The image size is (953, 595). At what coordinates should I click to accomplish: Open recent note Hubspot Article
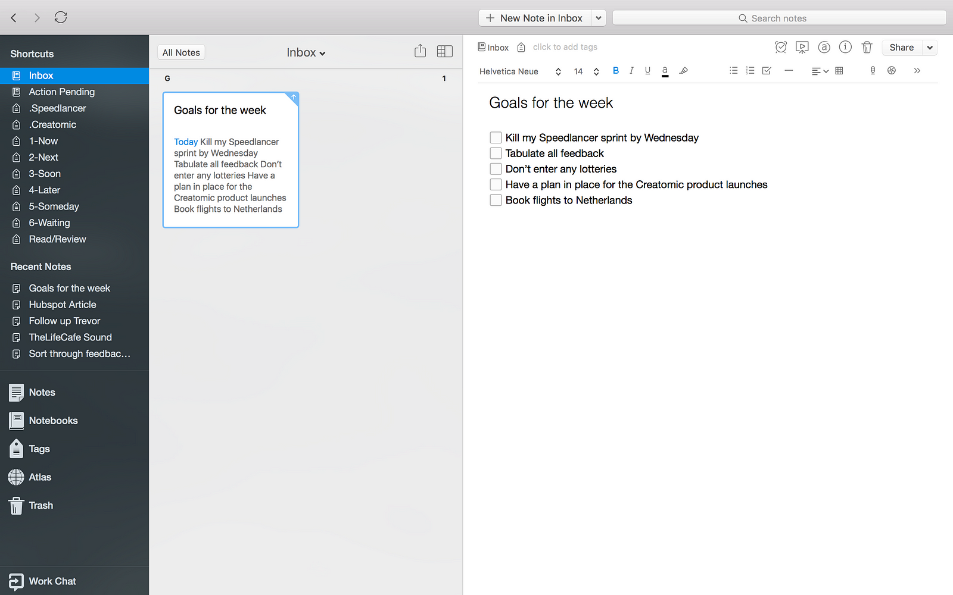coord(74,305)
